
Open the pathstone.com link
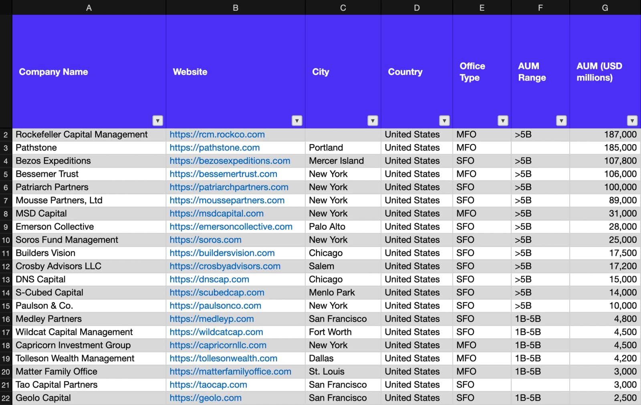215,148
